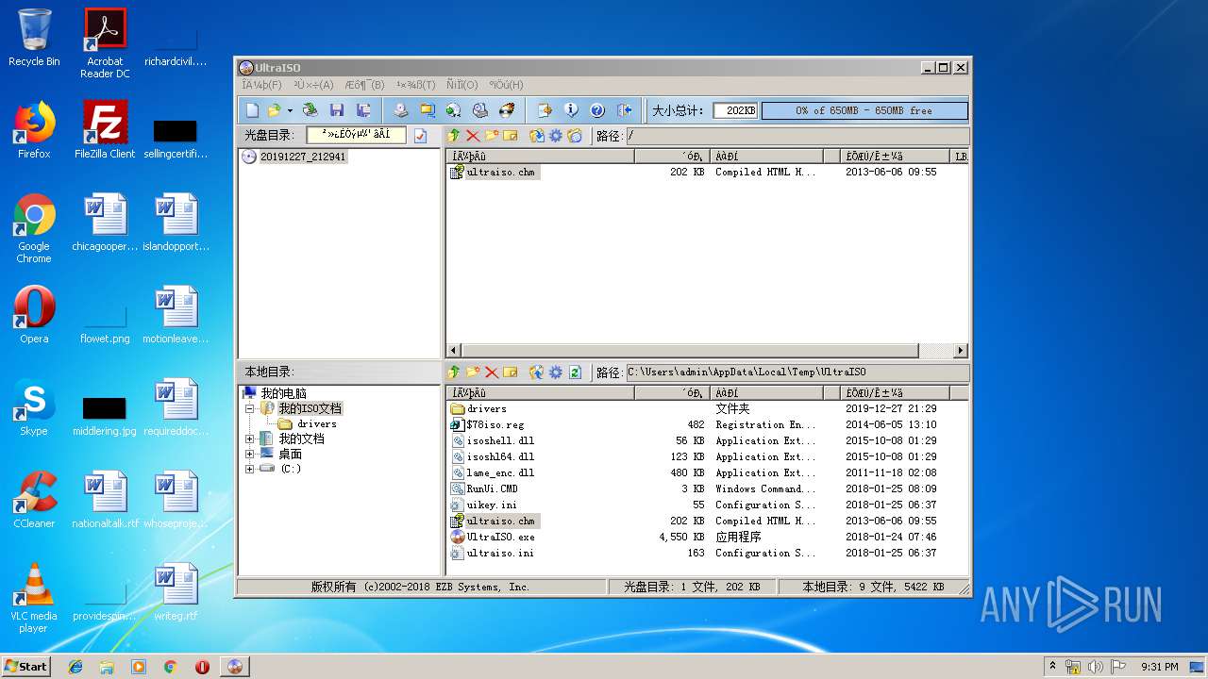
Task: Select isoshell.dll in local file list
Action: click(x=500, y=441)
